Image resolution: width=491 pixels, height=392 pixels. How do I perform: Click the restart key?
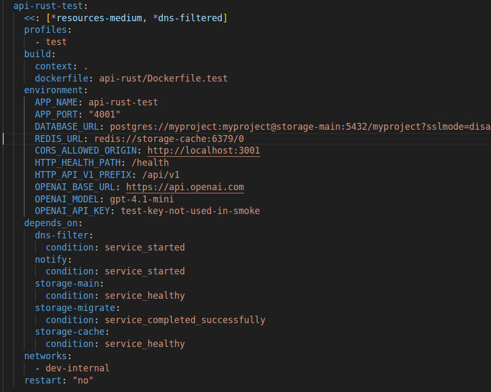(x=43, y=380)
